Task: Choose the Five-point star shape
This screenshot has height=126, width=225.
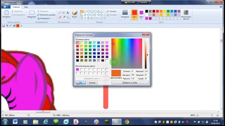Action: pyautogui.click(x=88, y=18)
